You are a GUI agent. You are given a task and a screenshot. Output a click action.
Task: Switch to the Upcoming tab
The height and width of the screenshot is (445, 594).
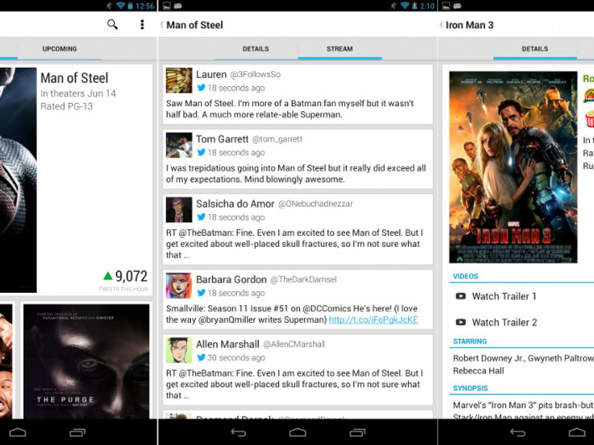coord(59,49)
